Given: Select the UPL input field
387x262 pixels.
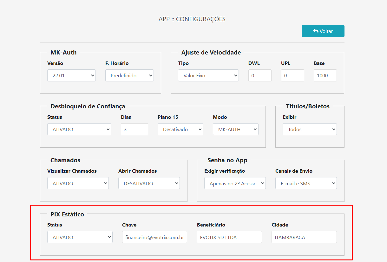Looking at the screenshot, I should point(292,75).
